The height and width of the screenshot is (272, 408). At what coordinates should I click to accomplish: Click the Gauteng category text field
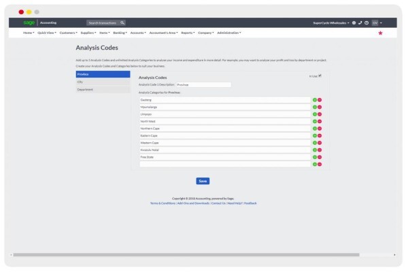click(x=225, y=100)
